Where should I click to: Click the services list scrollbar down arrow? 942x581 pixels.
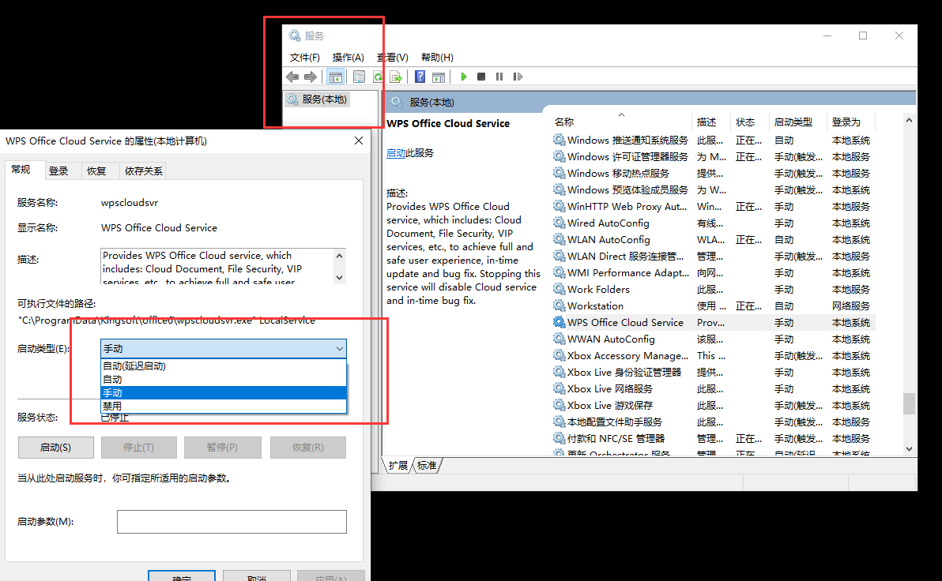click(x=909, y=448)
